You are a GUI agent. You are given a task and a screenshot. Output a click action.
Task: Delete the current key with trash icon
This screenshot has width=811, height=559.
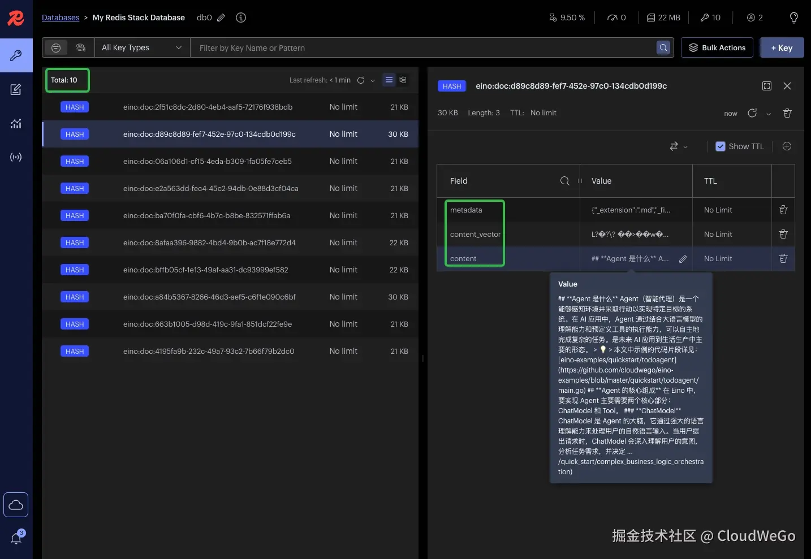(787, 113)
